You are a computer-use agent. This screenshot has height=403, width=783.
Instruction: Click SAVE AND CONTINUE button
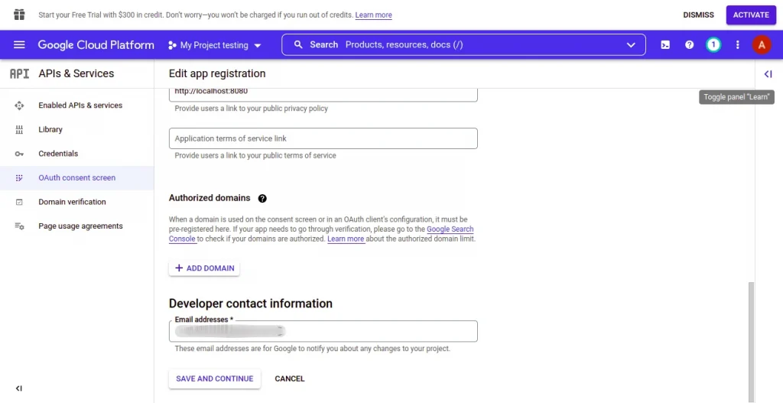click(x=215, y=379)
